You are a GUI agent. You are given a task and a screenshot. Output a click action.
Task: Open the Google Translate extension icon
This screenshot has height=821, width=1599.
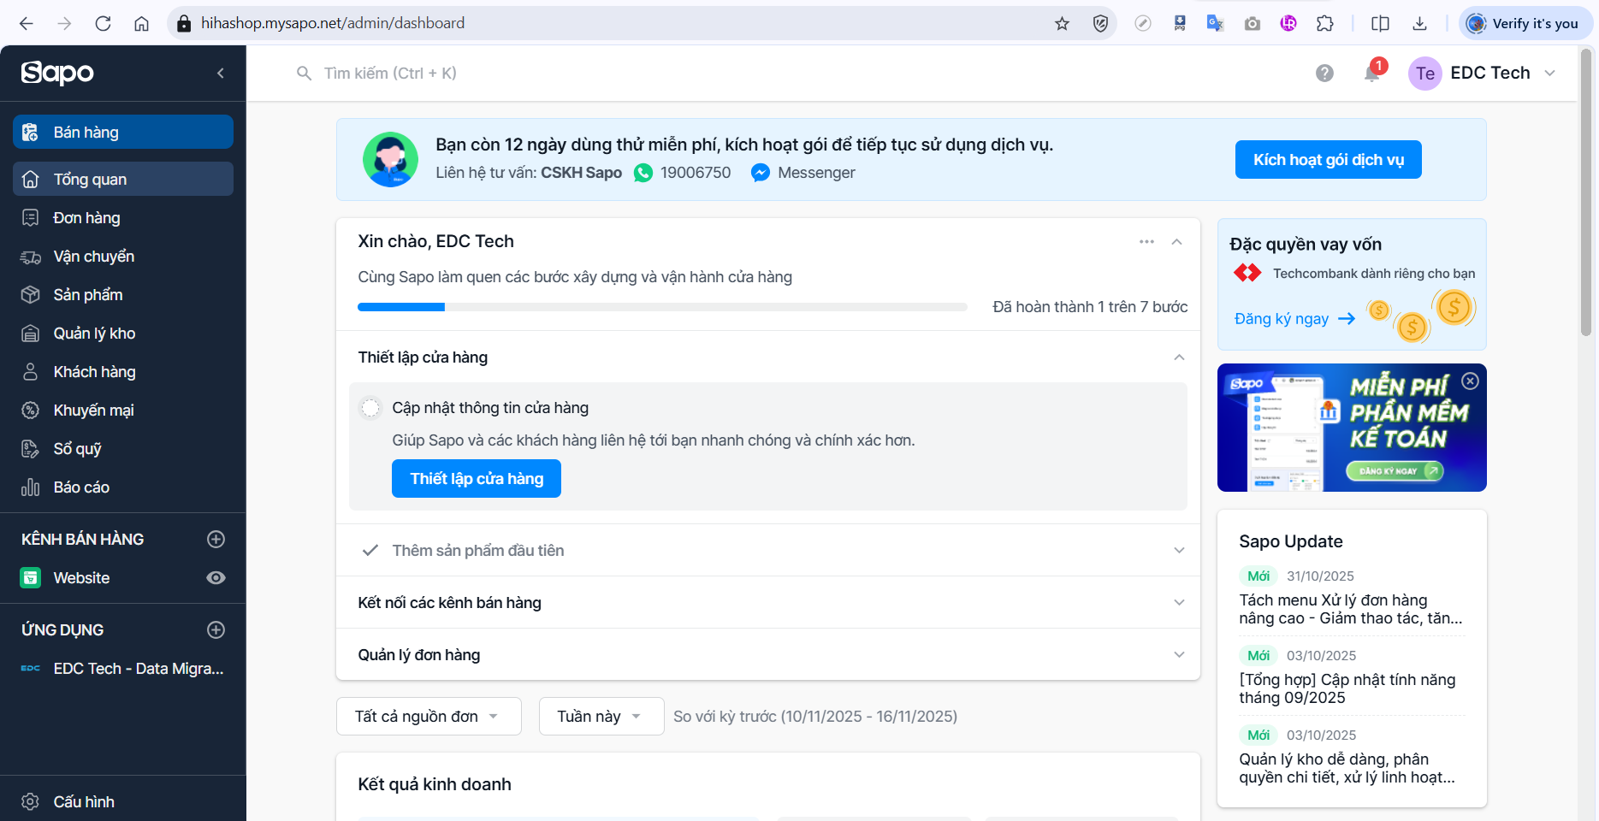(1215, 24)
